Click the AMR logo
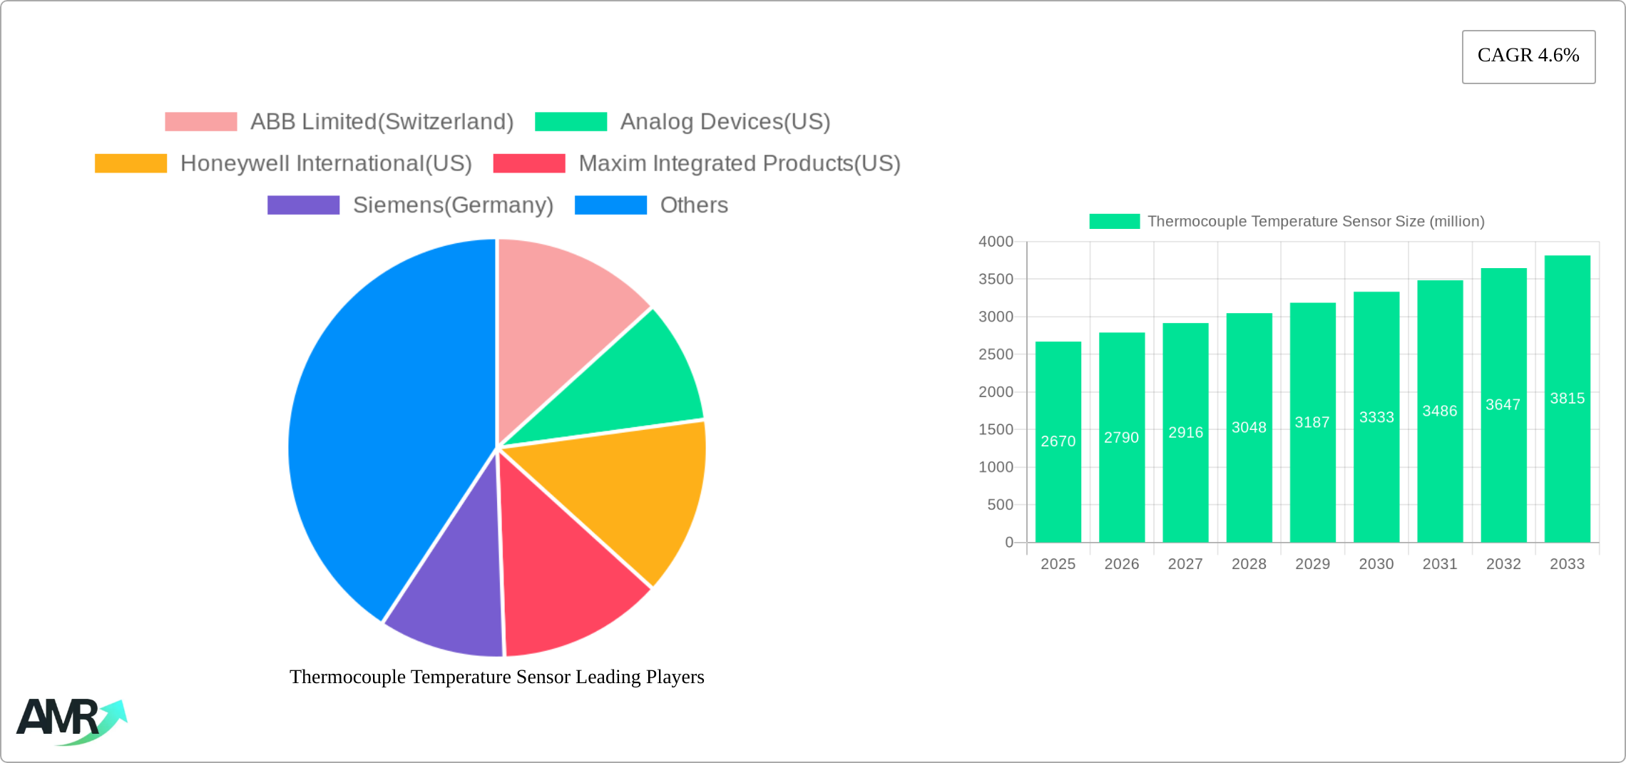Image resolution: width=1626 pixels, height=763 pixels. (71, 720)
